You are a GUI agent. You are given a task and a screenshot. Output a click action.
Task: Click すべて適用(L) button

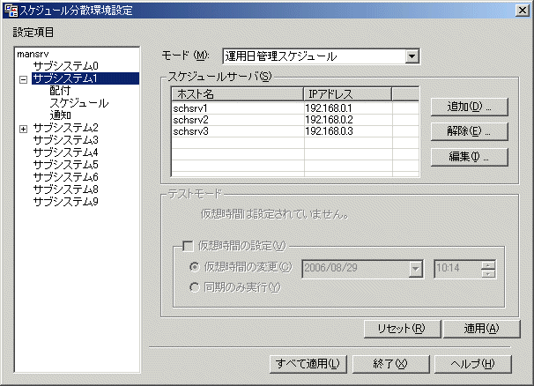coord(308,364)
